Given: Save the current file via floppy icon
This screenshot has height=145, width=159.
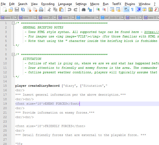Looking at the screenshot, I should point(17,9).
